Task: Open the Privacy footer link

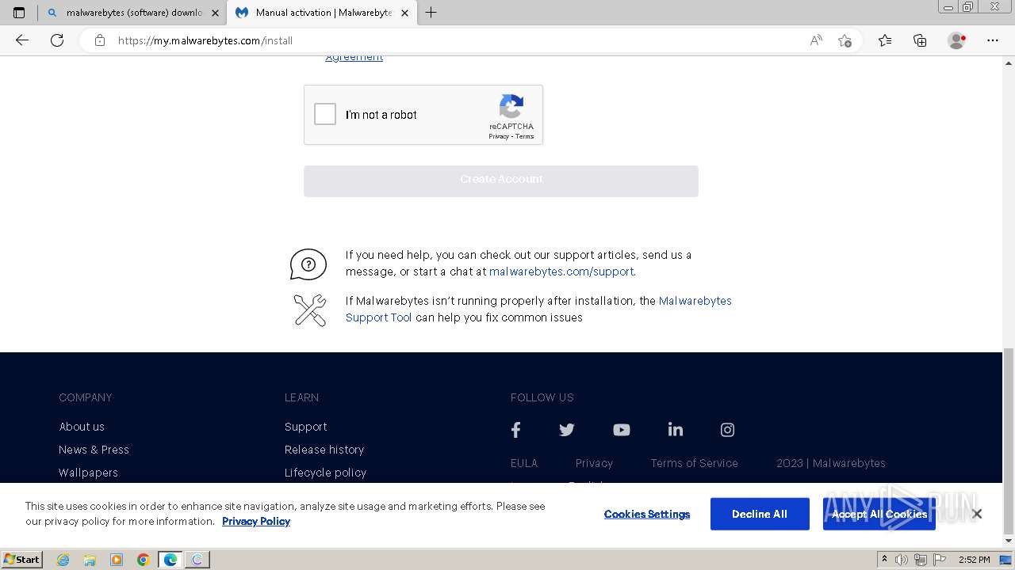Action: (594, 463)
